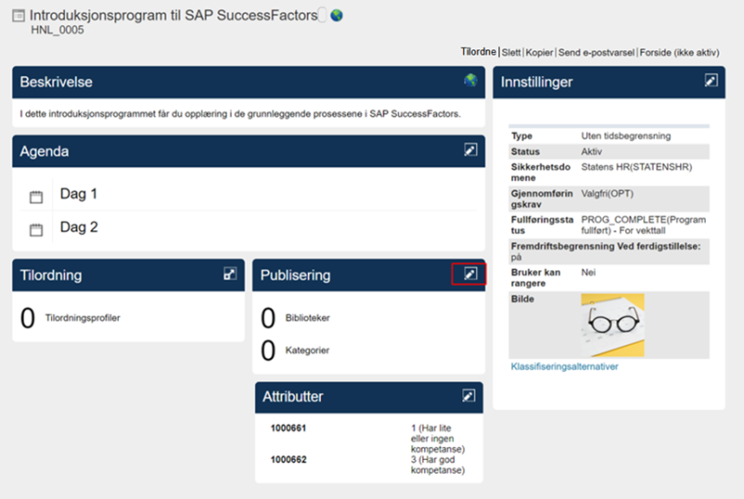Select the calendar icon for Dag 1
This screenshot has width=744, height=499.
(x=36, y=197)
